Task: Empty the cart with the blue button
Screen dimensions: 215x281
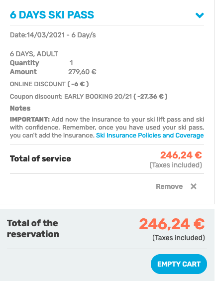Action: coord(179,264)
